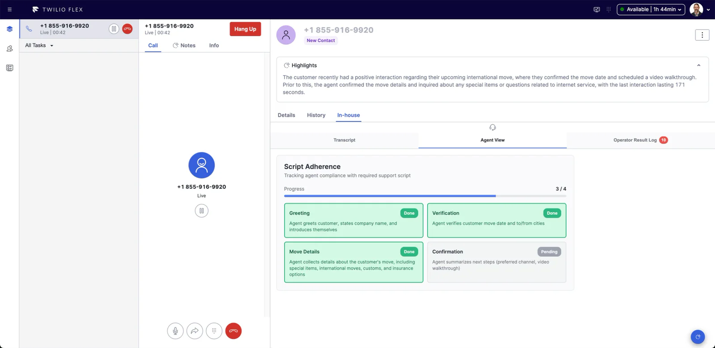The image size is (715, 348).
Task: Select the Verification script card
Action: [x=496, y=221]
